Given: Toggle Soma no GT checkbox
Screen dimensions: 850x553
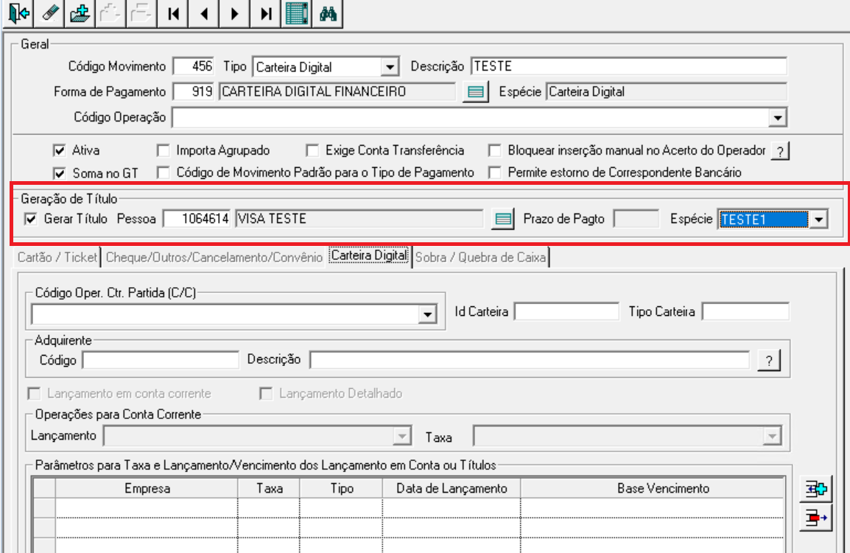Looking at the screenshot, I should [60, 174].
